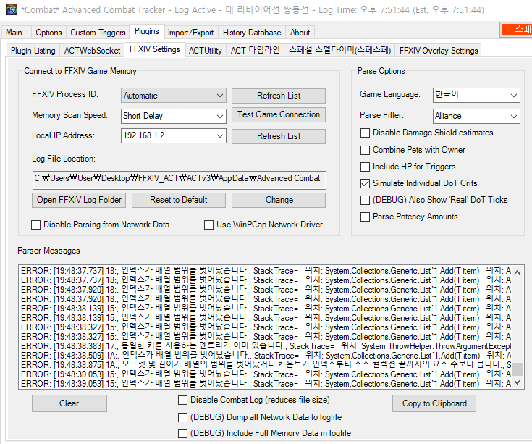Image resolution: width=532 pixels, height=444 pixels.
Task: Open the ACT 타임라인 sub-tab
Action: (x=255, y=51)
